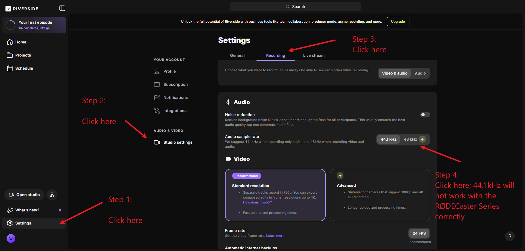The height and width of the screenshot is (251, 525).
Task: Switch to the Recording tab
Action: [276, 55]
